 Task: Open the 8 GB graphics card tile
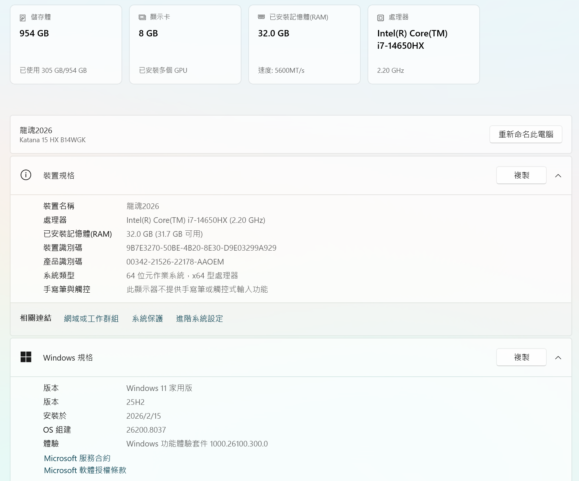tap(185, 45)
